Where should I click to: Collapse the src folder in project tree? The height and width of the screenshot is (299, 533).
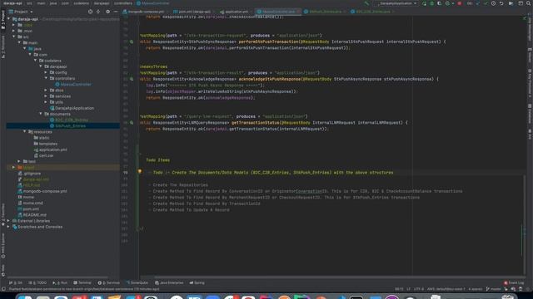pyautogui.click(x=14, y=37)
